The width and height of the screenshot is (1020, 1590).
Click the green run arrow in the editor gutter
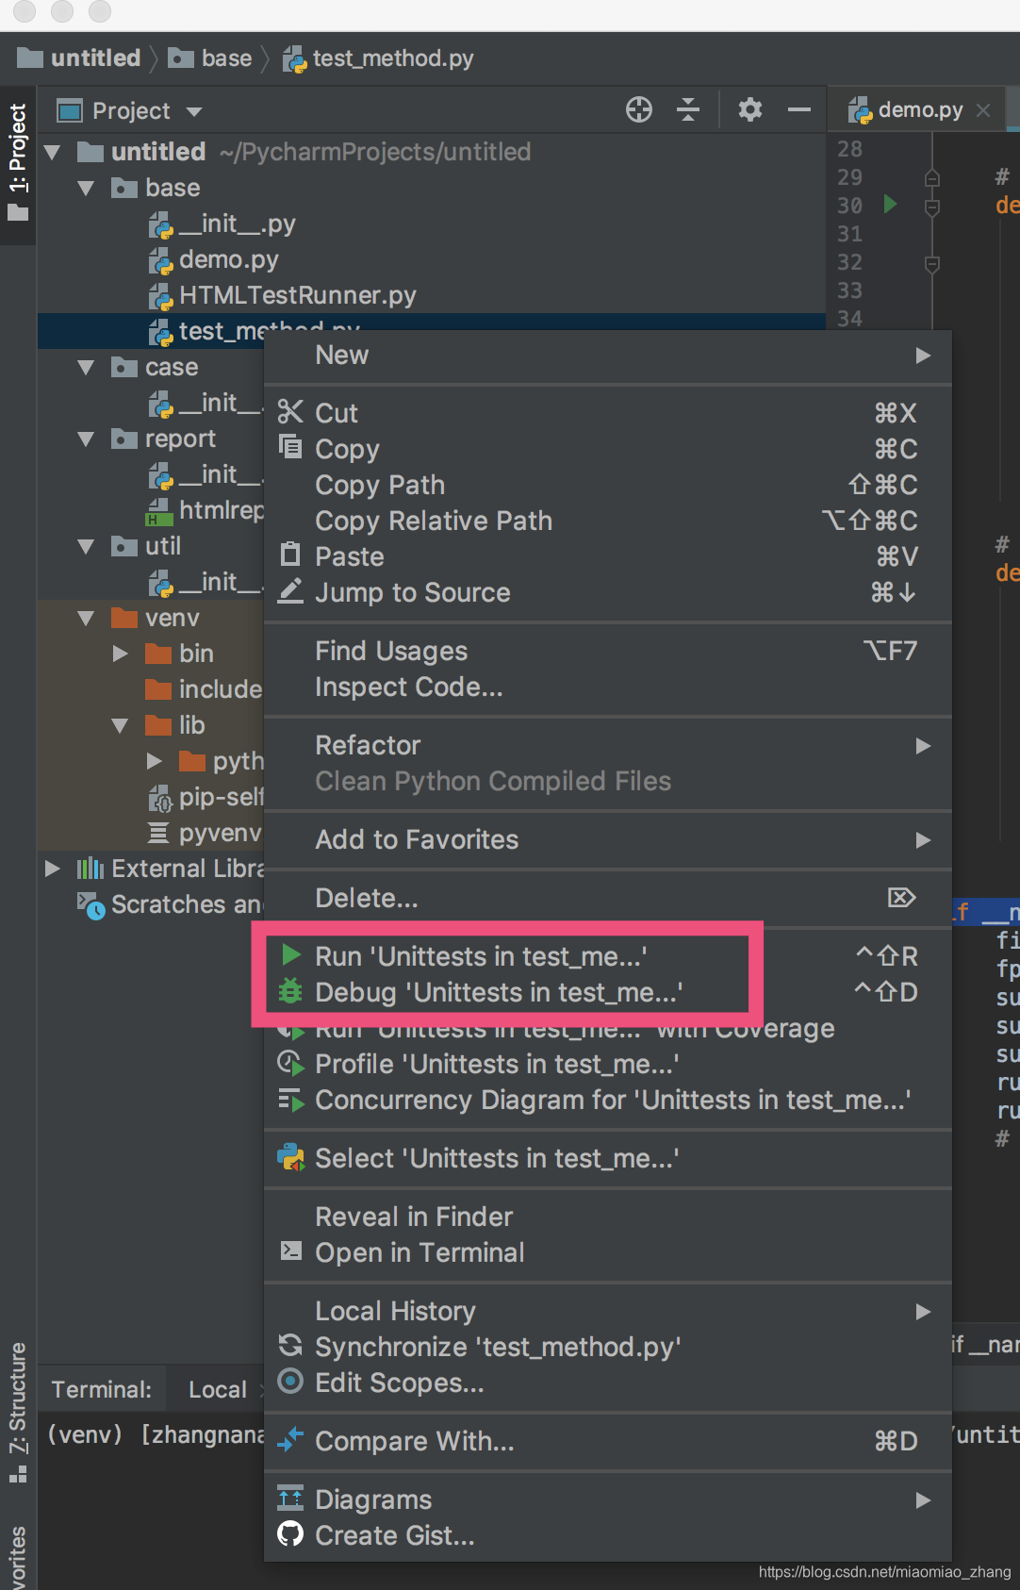coord(890,204)
